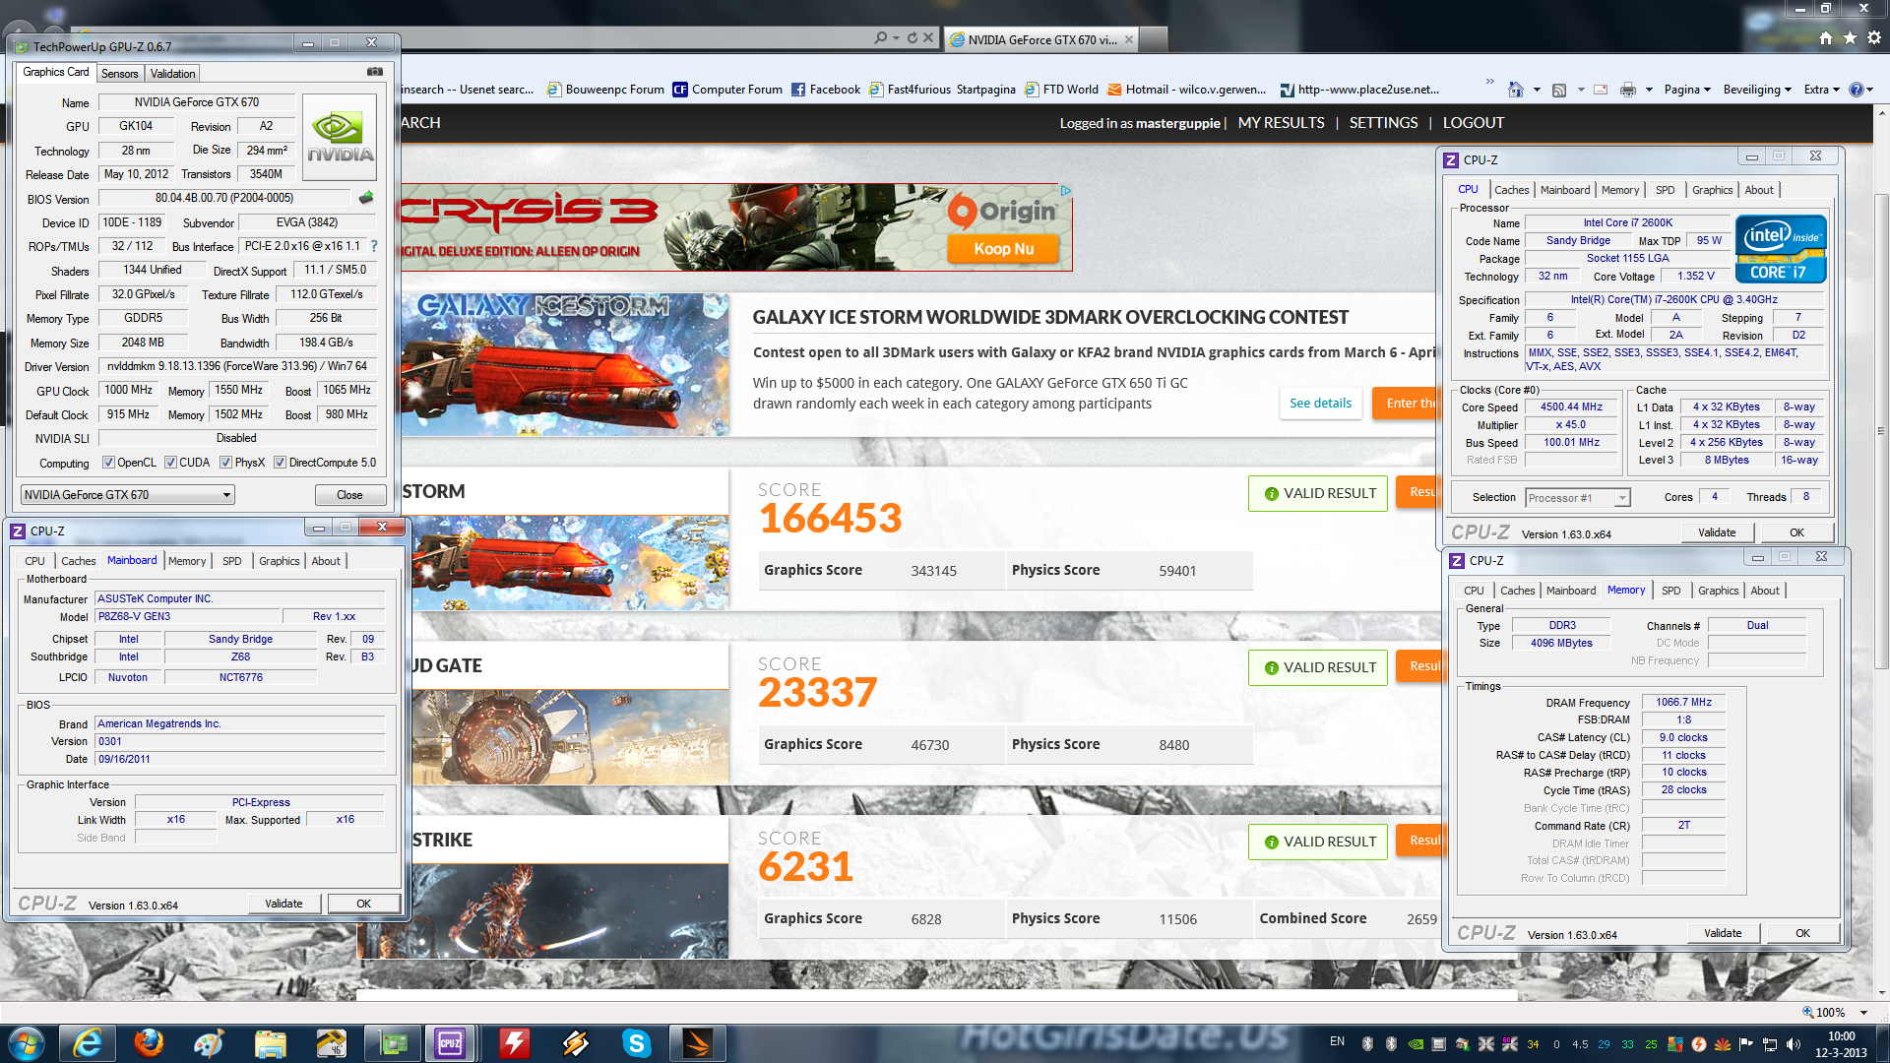Click the NVIDIA tray icon

(1415, 1044)
